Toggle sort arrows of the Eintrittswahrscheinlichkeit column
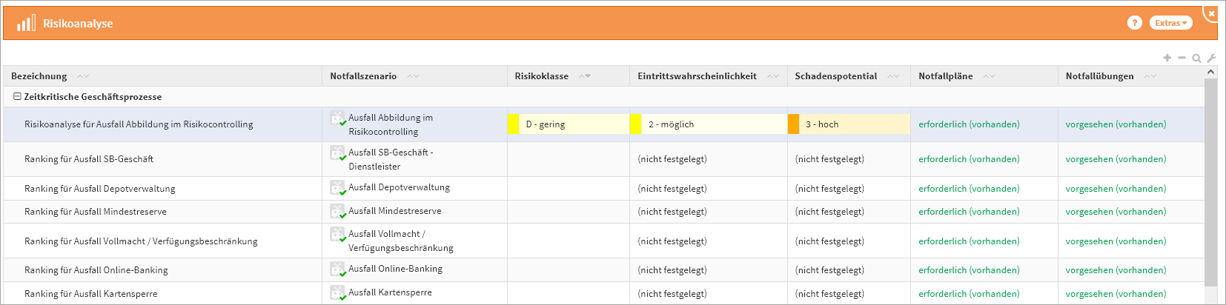This screenshot has height=305, width=1226. [x=773, y=76]
